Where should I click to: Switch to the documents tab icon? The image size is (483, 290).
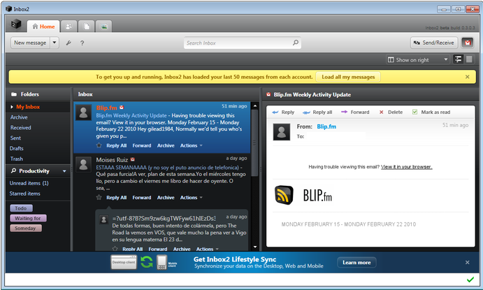[x=86, y=27]
